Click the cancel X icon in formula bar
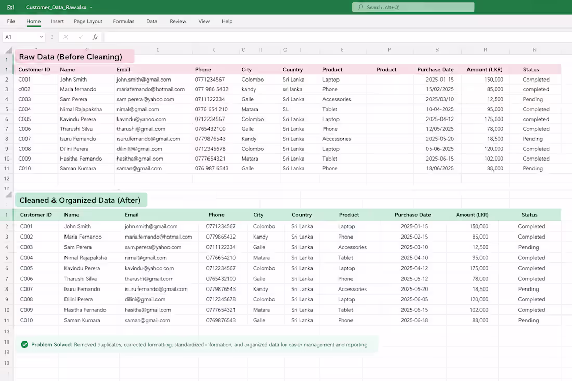This screenshot has width=572, height=381. coord(66,37)
